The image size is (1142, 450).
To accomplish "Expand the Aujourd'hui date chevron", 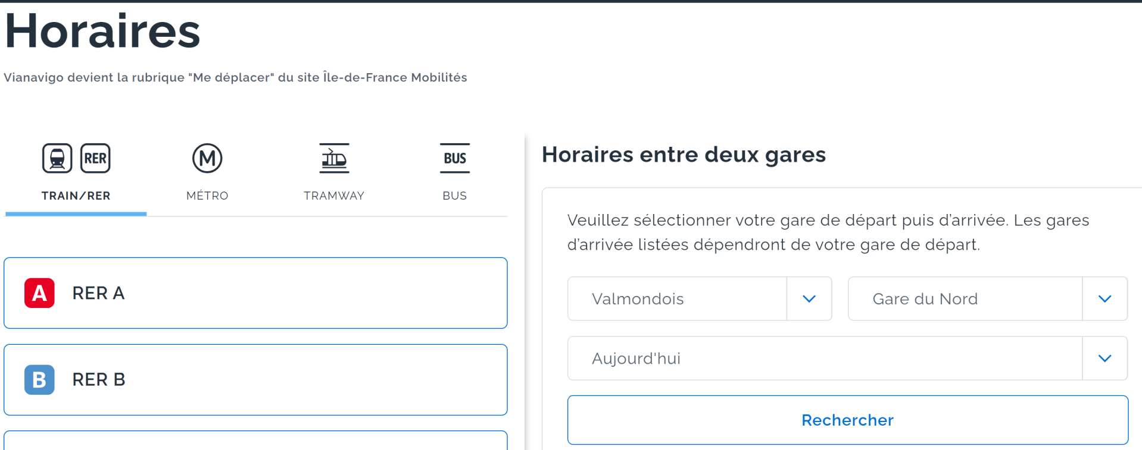I will (1105, 358).
